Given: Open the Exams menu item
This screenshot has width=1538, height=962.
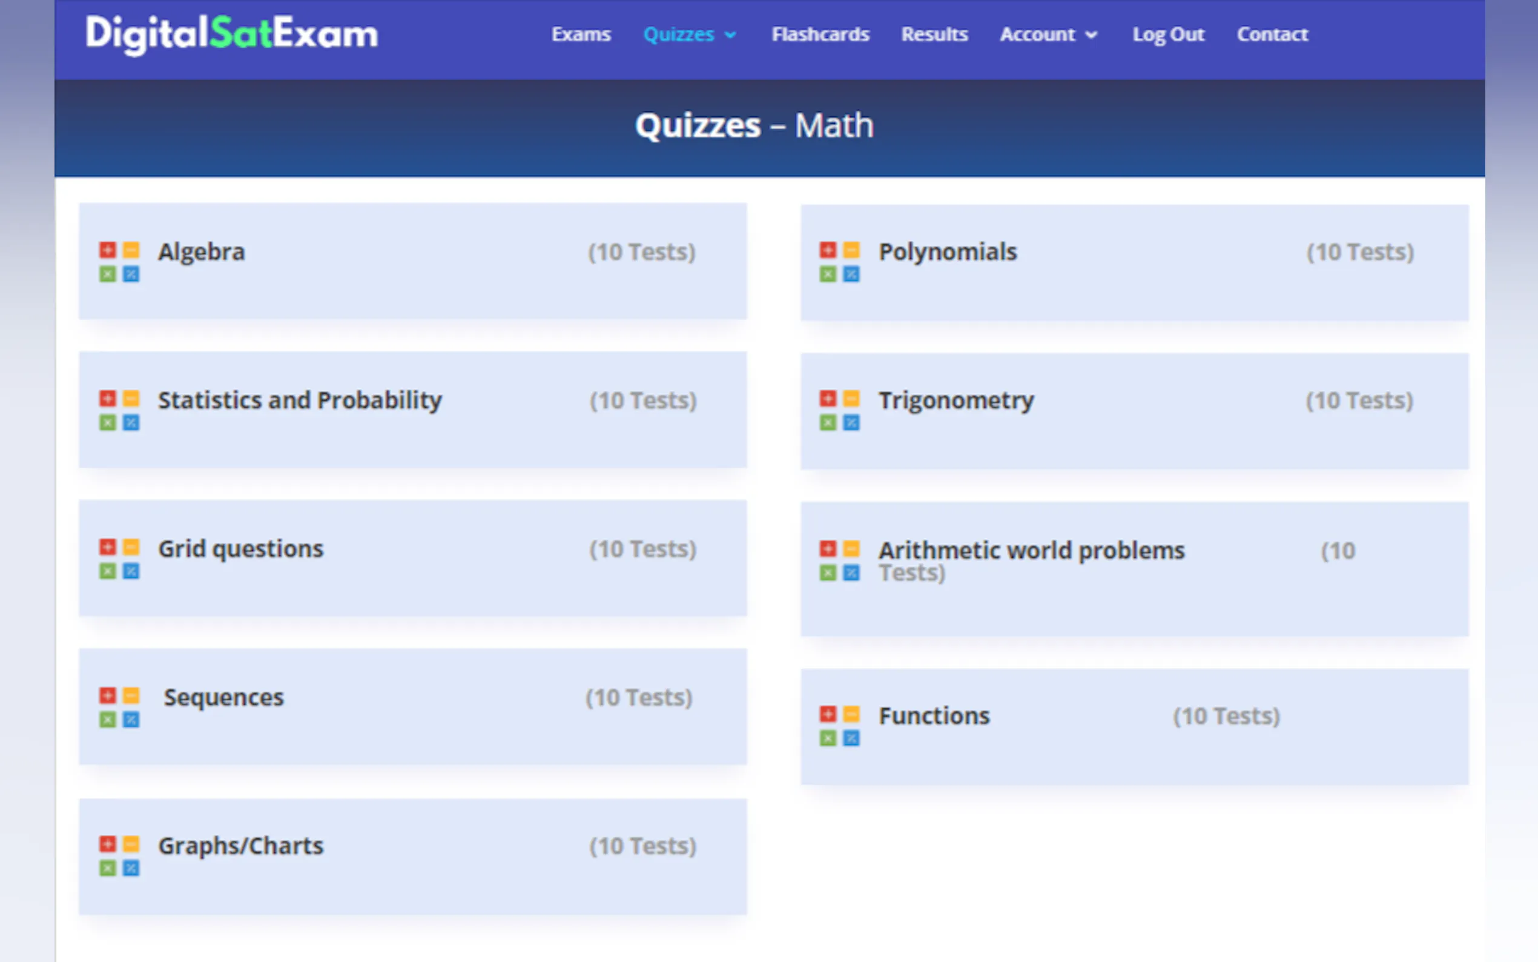Looking at the screenshot, I should pyautogui.click(x=581, y=35).
